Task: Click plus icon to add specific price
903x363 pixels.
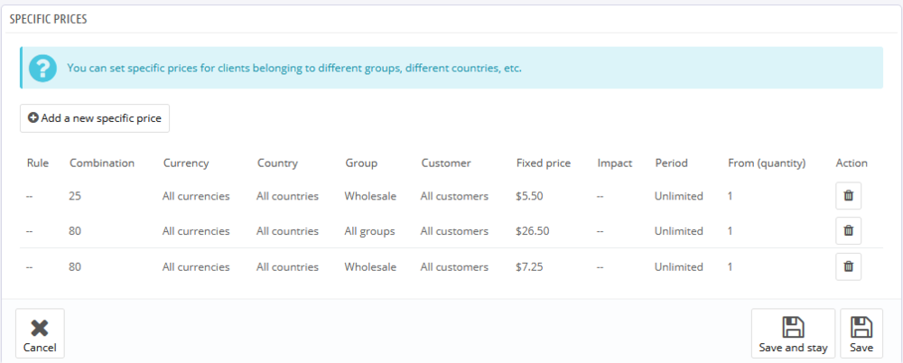Action: pos(33,118)
